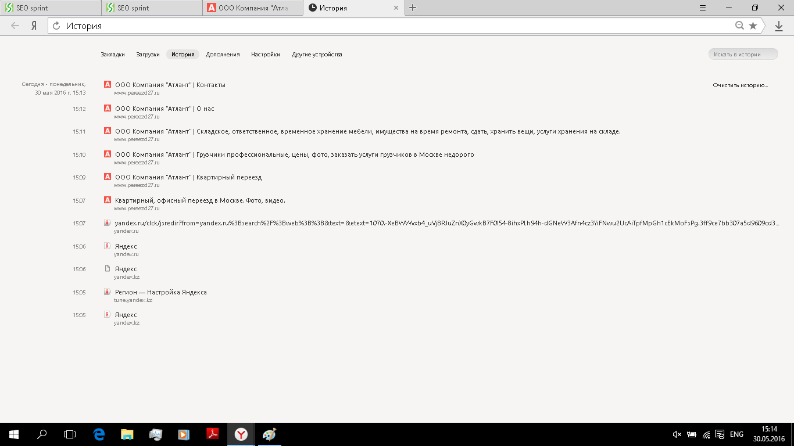This screenshot has height=446, width=794.
Task: Click the ENG language indicator
Action: coord(736,434)
